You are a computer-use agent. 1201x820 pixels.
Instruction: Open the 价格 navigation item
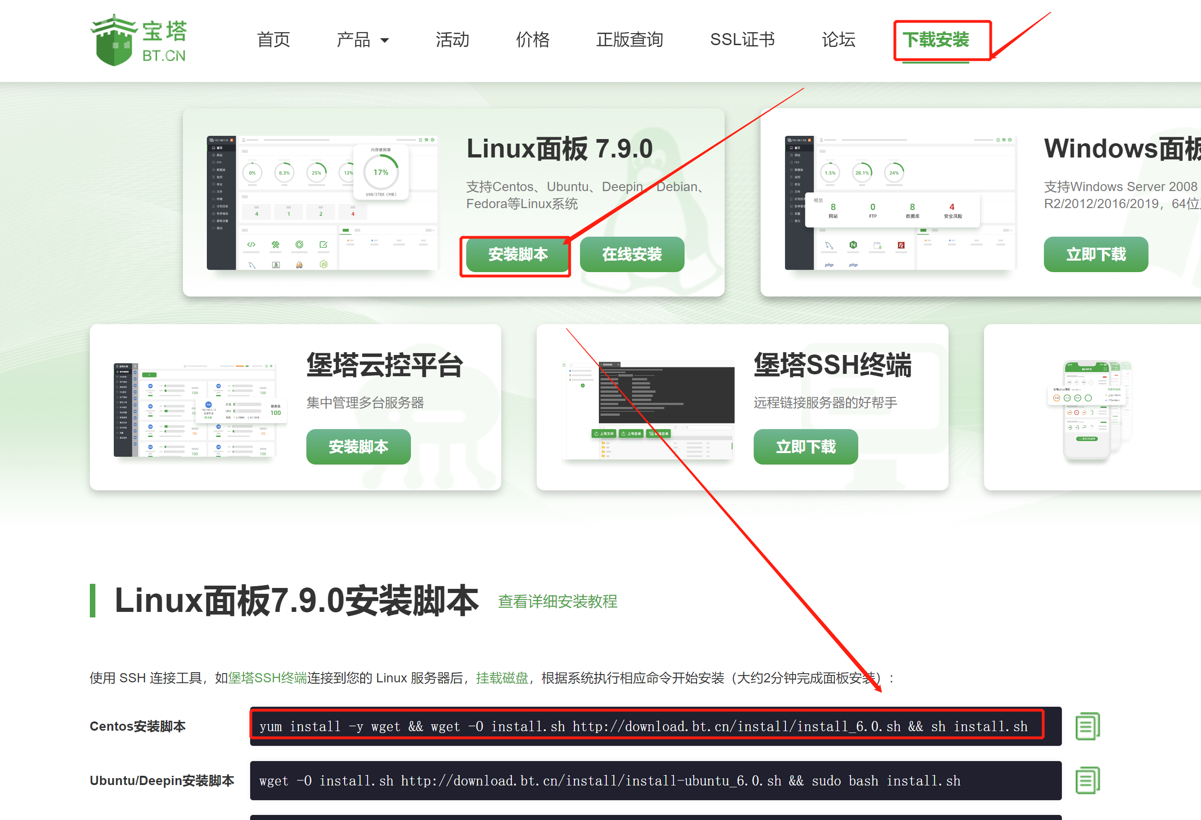coord(532,40)
